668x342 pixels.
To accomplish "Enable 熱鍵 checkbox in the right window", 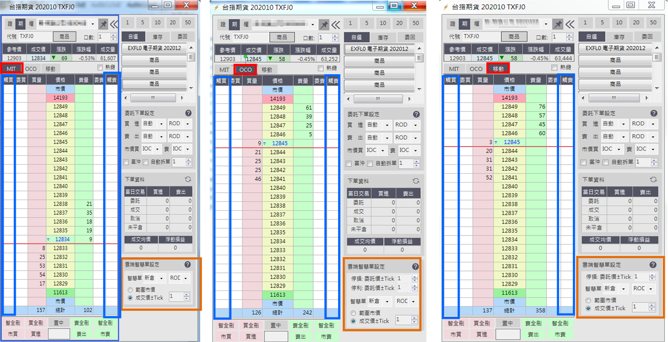I will [x=555, y=68].
